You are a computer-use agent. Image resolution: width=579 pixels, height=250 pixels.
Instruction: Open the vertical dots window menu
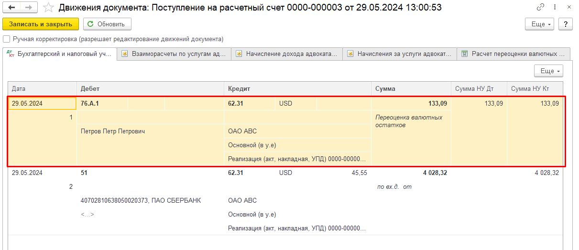pos(554,8)
